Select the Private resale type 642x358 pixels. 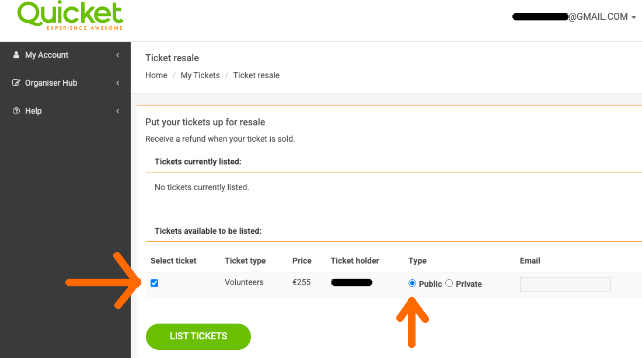(449, 283)
